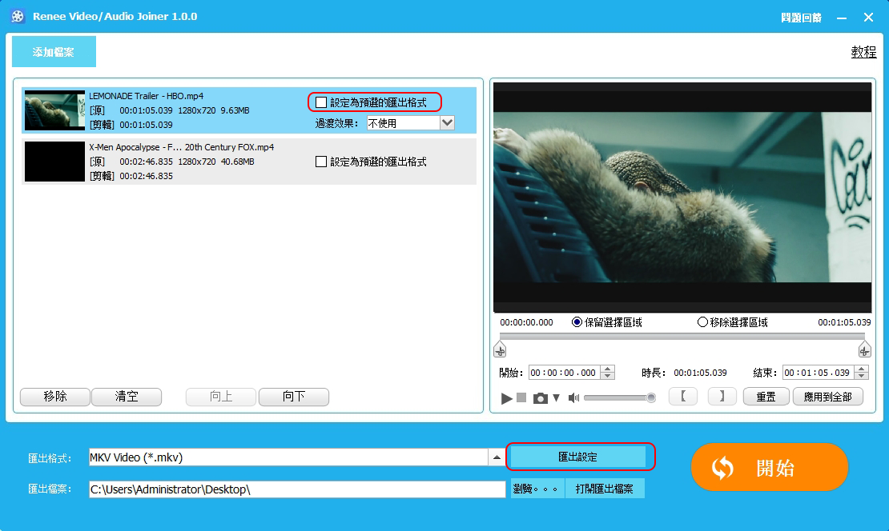Check 設定為預選的匯出格式 for LEMONADE Trailer
The image size is (889, 531).
tap(321, 102)
